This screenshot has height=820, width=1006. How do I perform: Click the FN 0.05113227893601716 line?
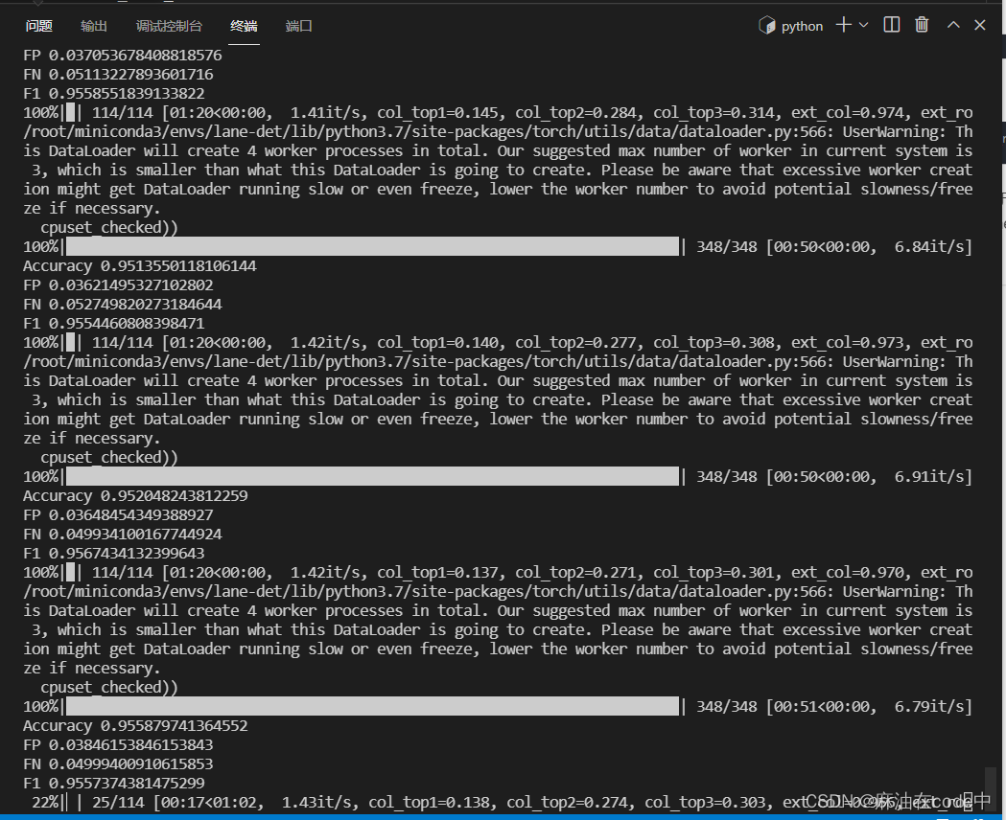[118, 75]
